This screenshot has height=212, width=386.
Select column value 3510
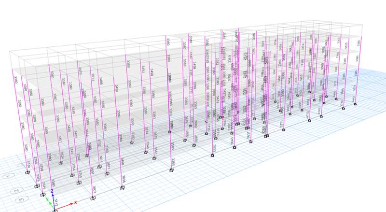click(93, 77)
